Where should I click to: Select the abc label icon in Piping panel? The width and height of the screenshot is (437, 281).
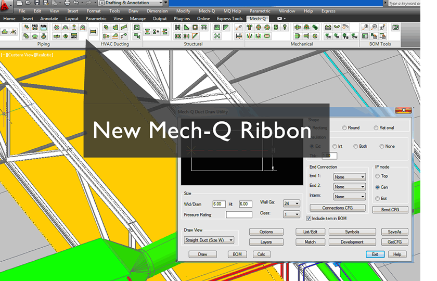click(74, 36)
